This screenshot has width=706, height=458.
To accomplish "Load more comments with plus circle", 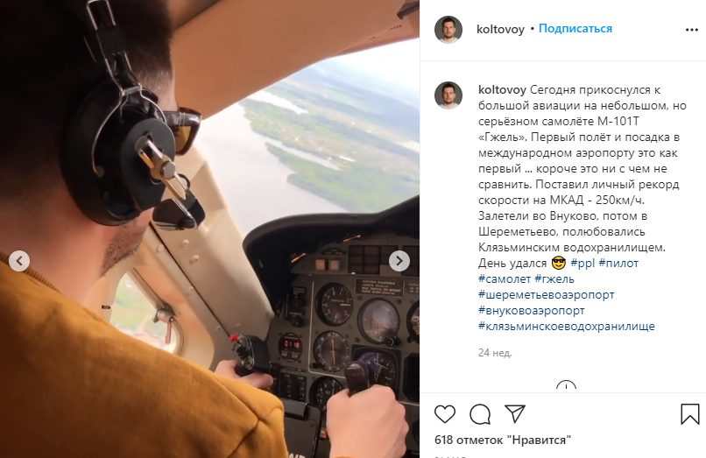I will tap(566, 386).
